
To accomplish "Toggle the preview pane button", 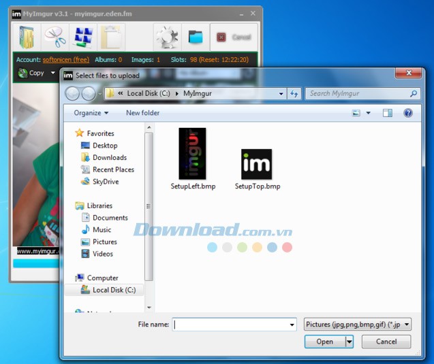I will click(x=387, y=113).
